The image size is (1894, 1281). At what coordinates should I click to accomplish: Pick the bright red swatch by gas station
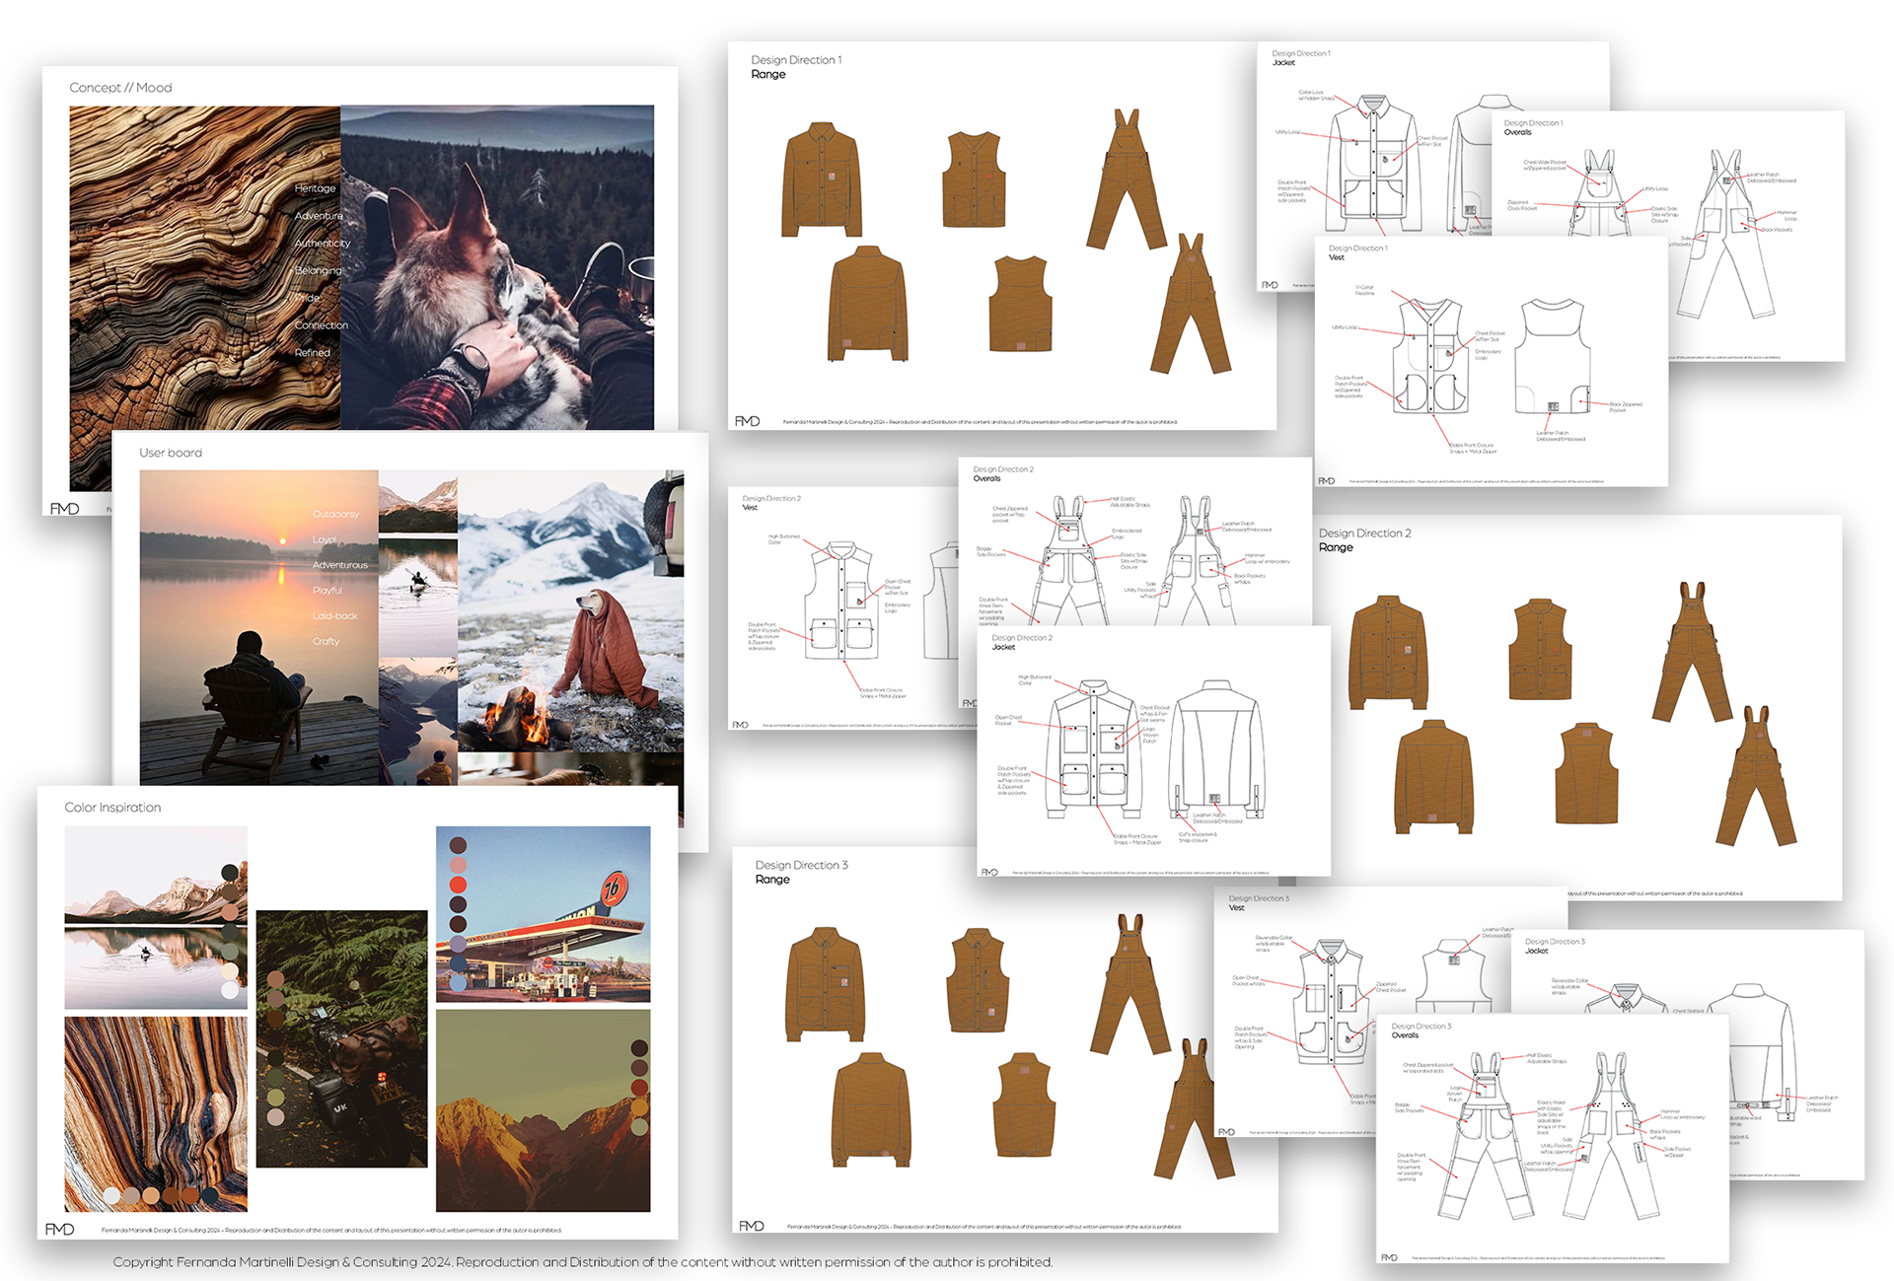(x=458, y=884)
